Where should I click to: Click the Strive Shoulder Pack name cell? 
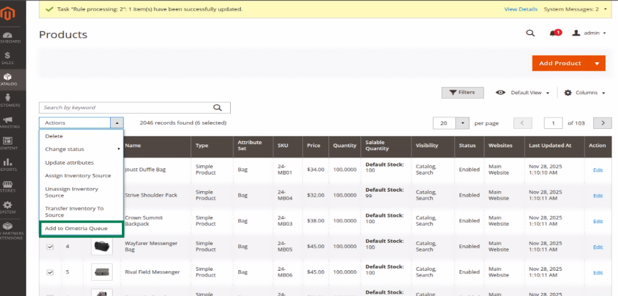click(151, 195)
